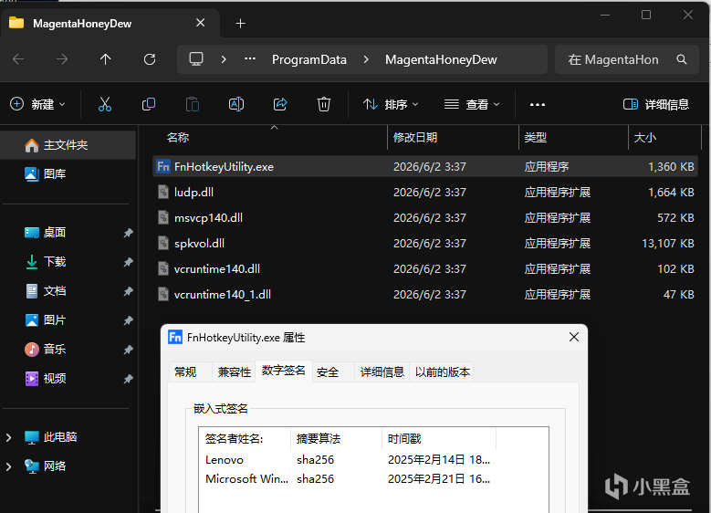The image size is (711, 513).
Task: Switch to the 兼容性 tab
Action: click(234, 372)
